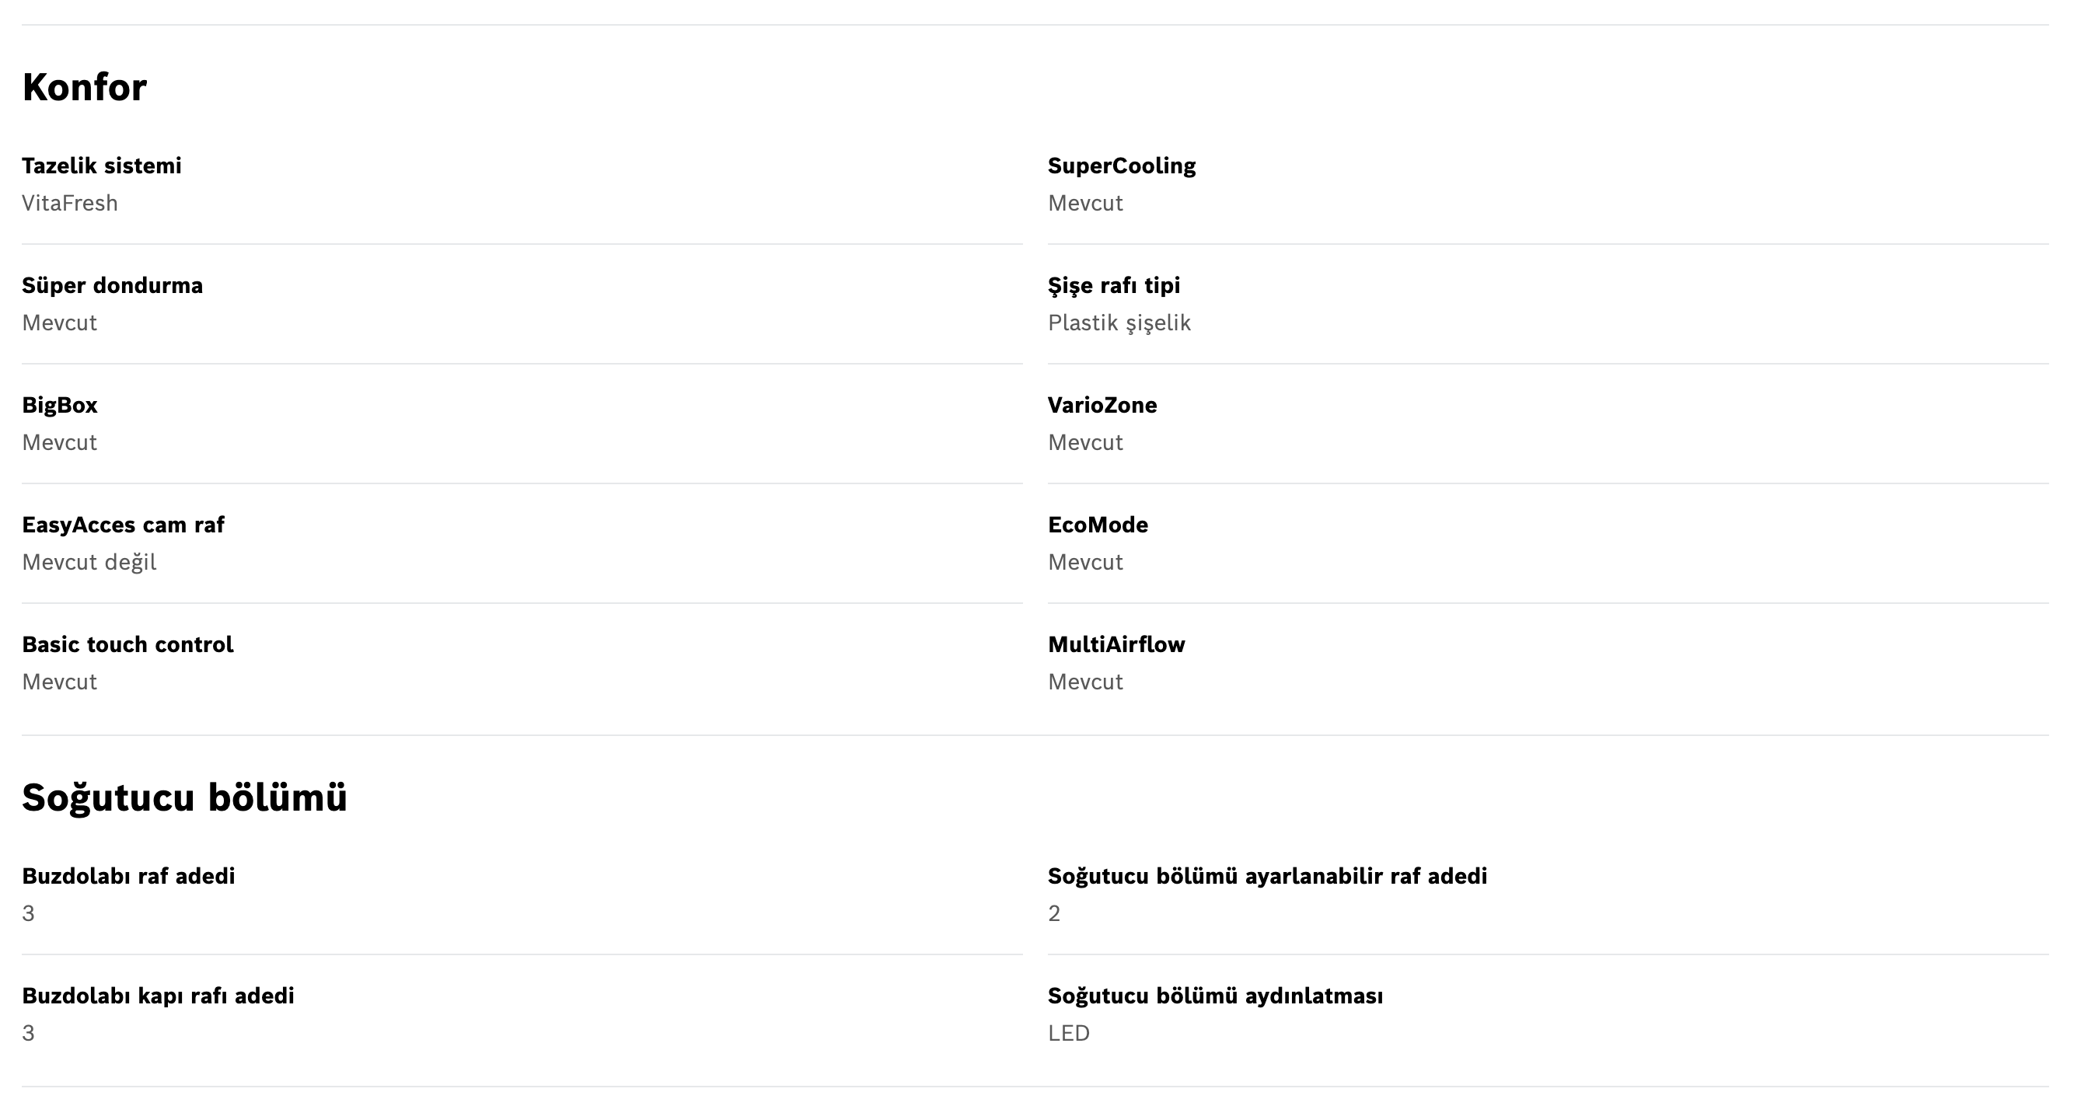Select the MultiAirflow spec label

point(1116,644)
